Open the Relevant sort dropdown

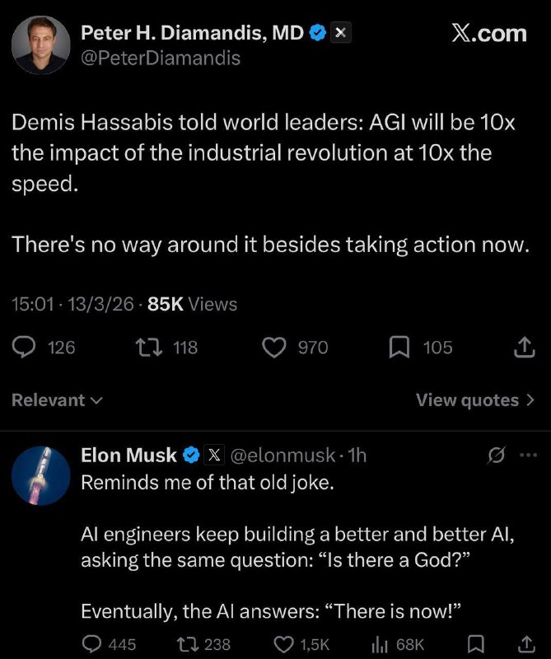coord(57,400)
